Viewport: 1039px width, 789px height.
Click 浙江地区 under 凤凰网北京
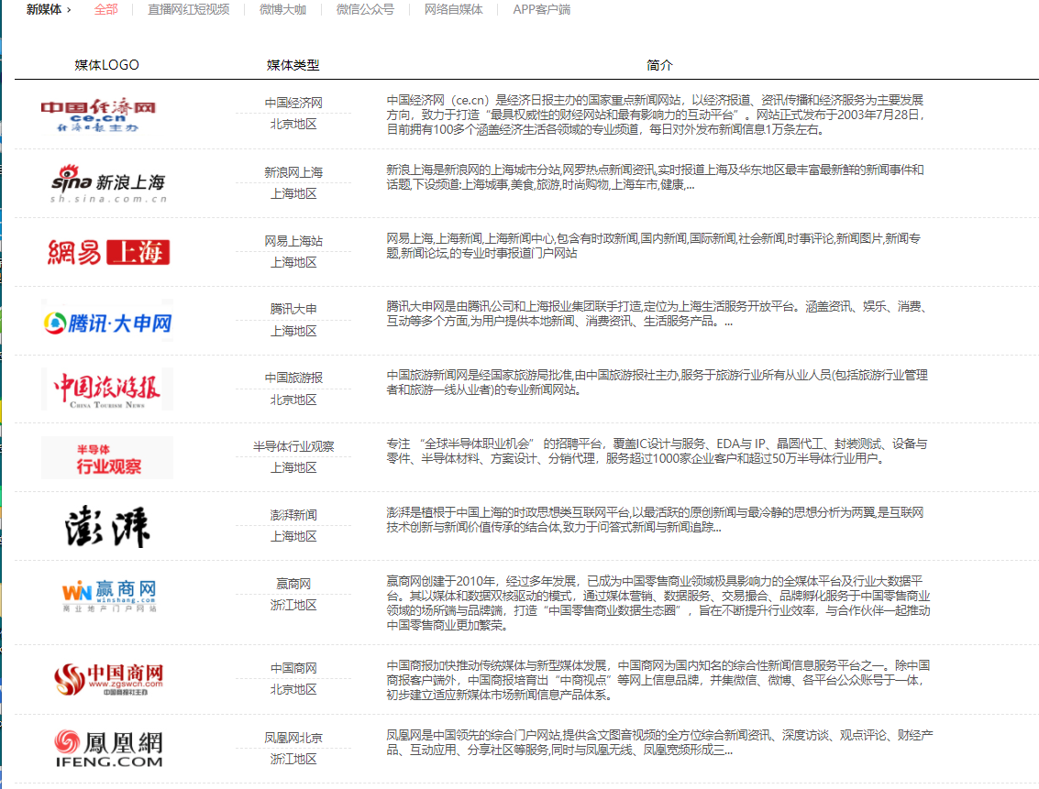293,759
